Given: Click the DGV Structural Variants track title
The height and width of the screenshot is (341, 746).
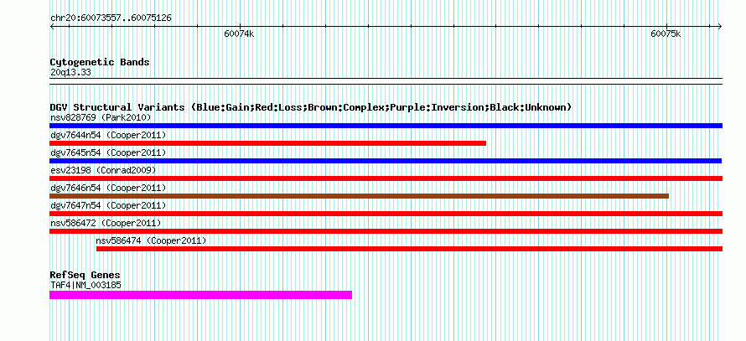Looking at the screenshot, I should coord(311,107).
